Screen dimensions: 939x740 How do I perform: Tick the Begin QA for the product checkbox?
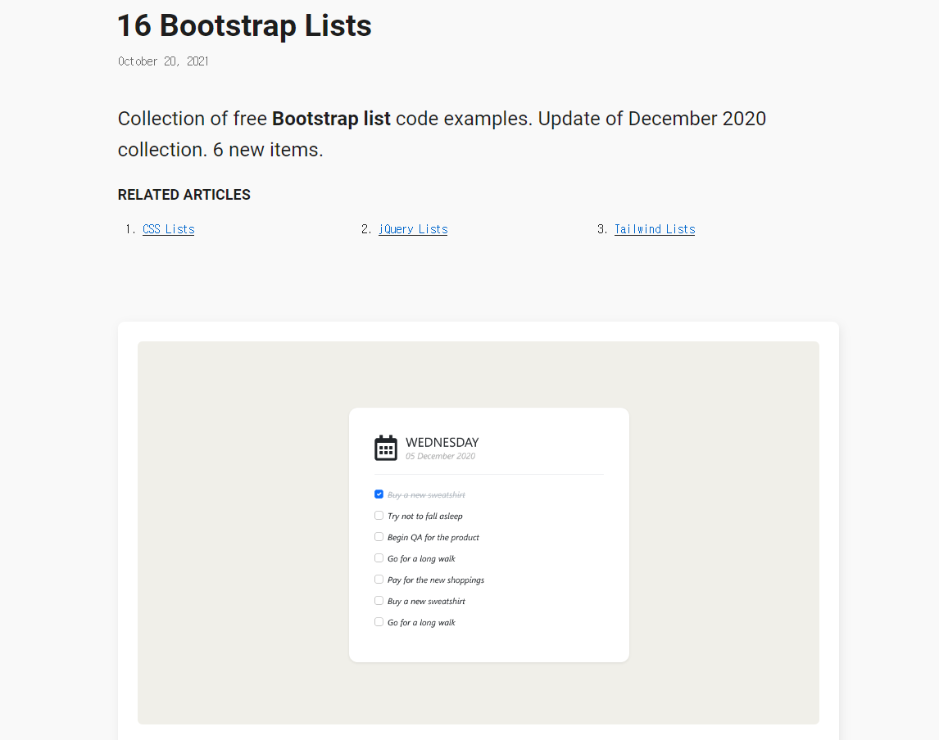point(379,537)
